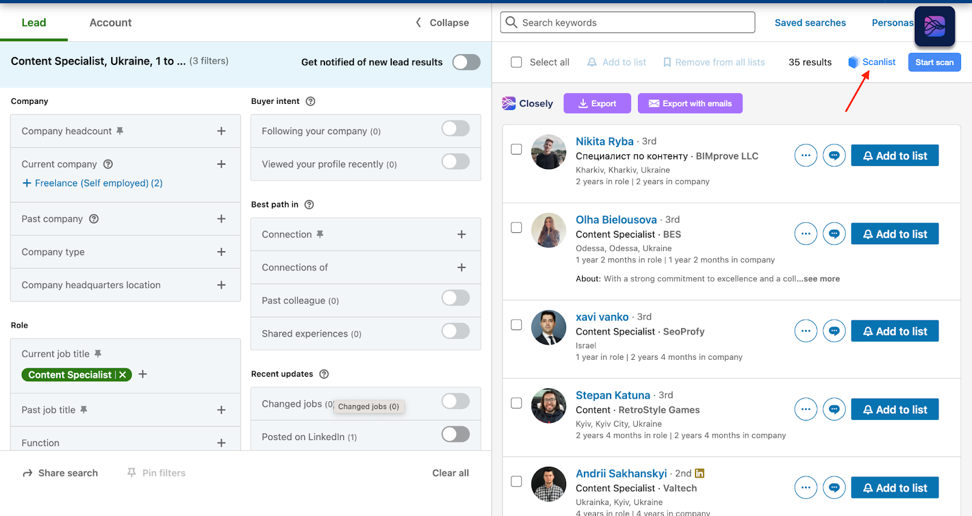This screenshot has height=516, width=972.
Task: Click the Export button
Action: pyautogui.click(x=597, y=103)
